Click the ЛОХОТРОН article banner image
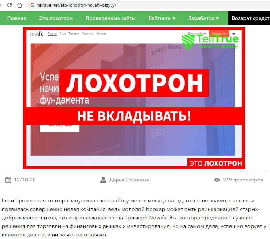Screen dimensions: 270x239 tap(134, 98)
